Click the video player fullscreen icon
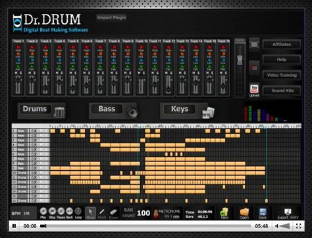Image resolution: width=312 pixels, height=238 pixels. pyautogui.click(x=298, y=226)
